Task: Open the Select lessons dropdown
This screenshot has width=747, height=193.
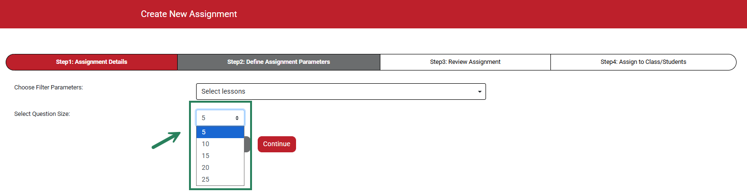Action: tap(341, 91)
